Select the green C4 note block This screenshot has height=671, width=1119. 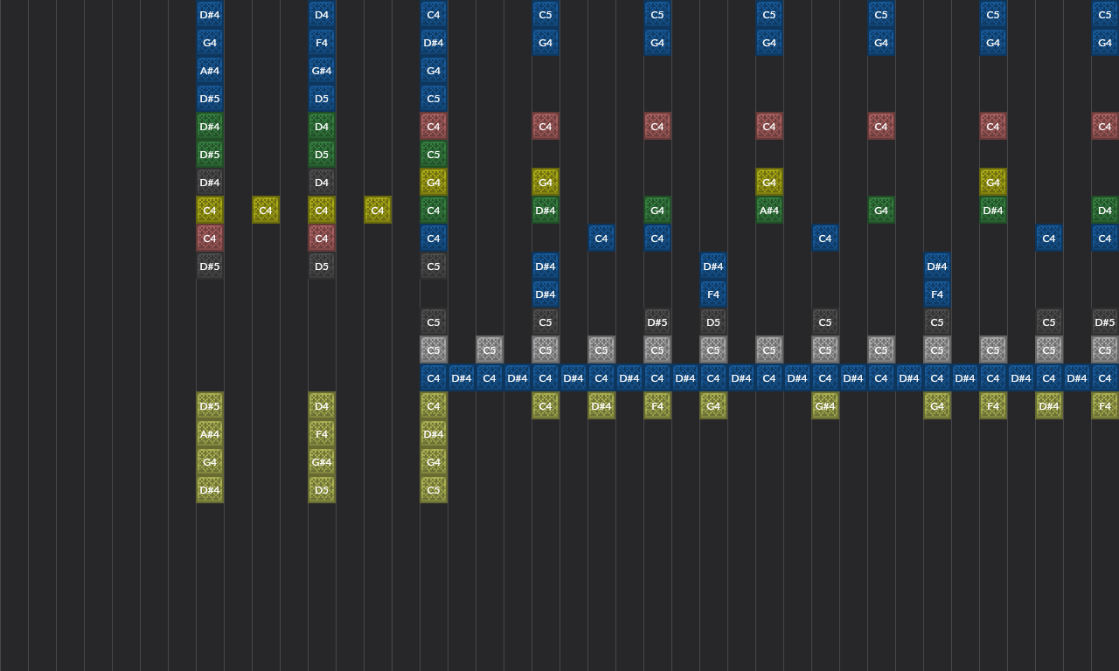(x=434, y=211)
